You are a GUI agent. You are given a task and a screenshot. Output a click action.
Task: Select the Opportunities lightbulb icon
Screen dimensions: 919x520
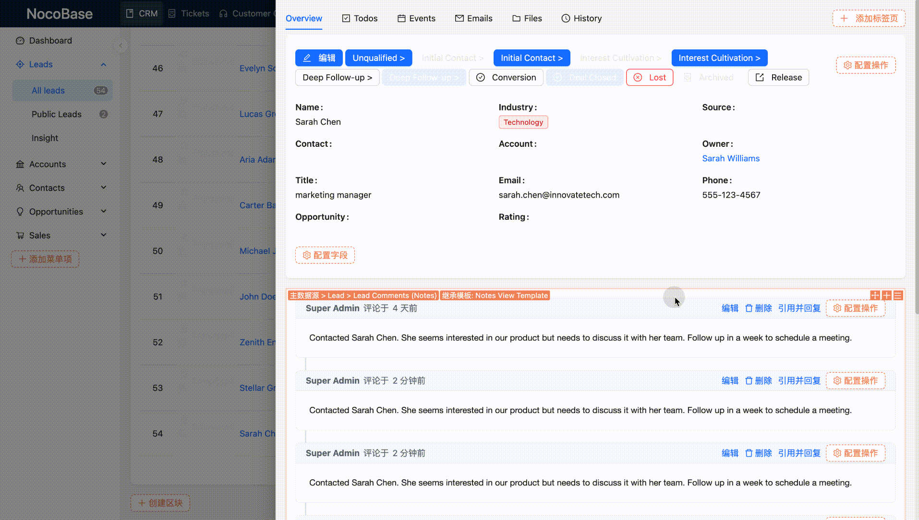pyautogui.click(x=20, y=211)
